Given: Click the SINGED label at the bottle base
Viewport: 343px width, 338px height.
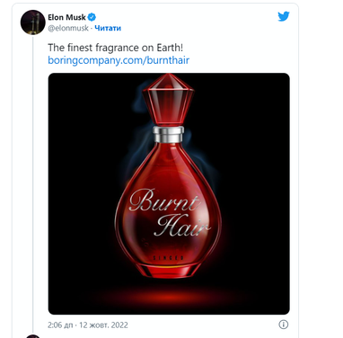Looking at the screenshot, I should (169, 258).
